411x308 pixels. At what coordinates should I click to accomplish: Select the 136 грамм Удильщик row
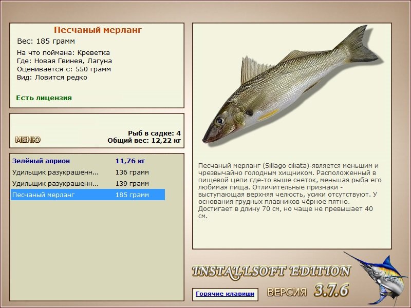(88, 172)
